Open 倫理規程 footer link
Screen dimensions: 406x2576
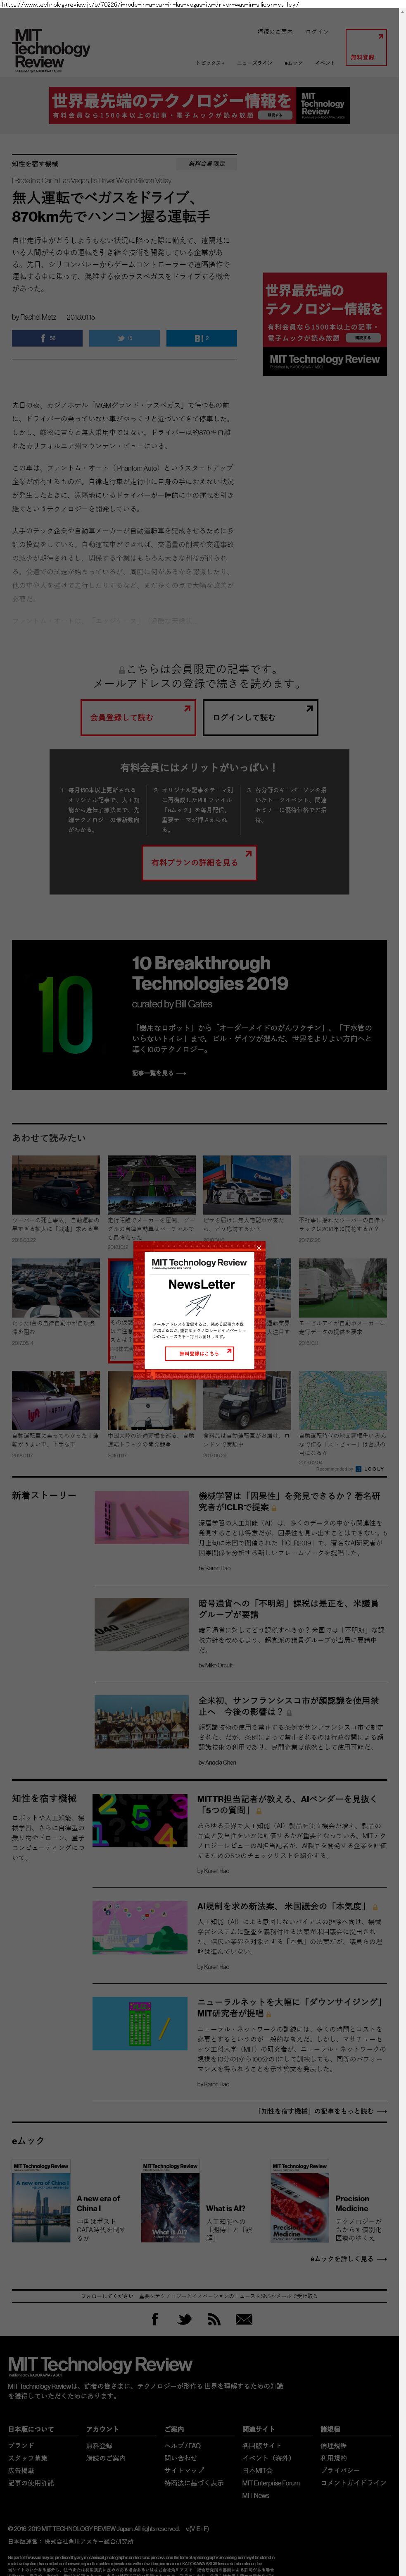click(333, 2446)
